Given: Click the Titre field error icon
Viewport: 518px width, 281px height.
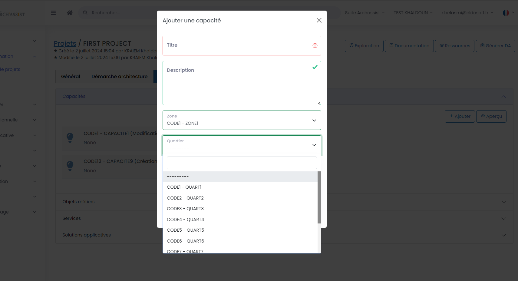Looking at the screenshot, I should (x=315, y=46).
